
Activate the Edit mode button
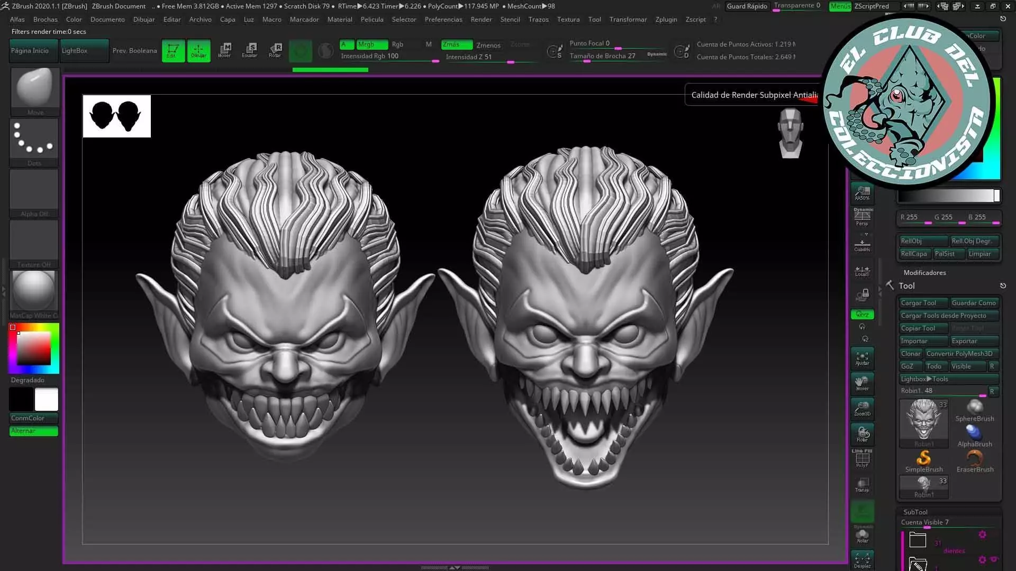pos(173,51)
